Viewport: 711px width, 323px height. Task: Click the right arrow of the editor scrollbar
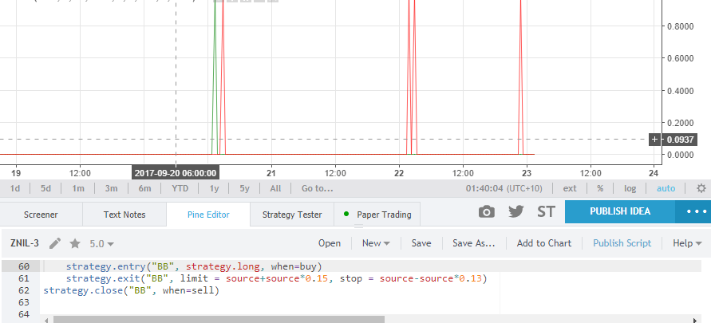click(x=696, y=320)
